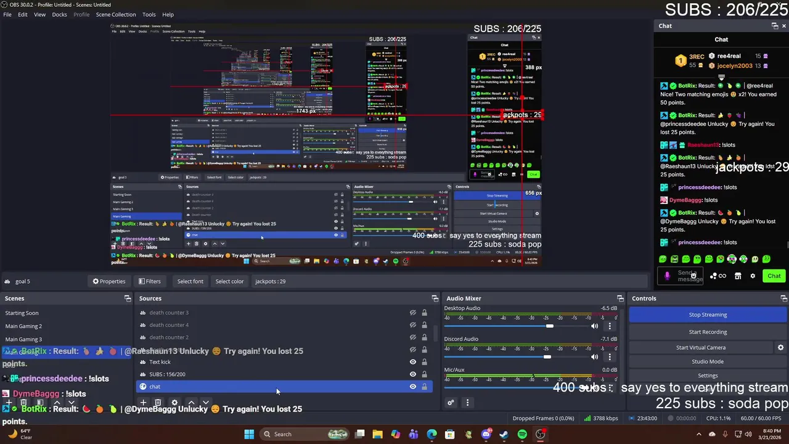Image resolution: width=789 pixels, height=444 pixels.
Task: Show the death counter 2 source
Action: pyautogui.click(x=413, y=337)
